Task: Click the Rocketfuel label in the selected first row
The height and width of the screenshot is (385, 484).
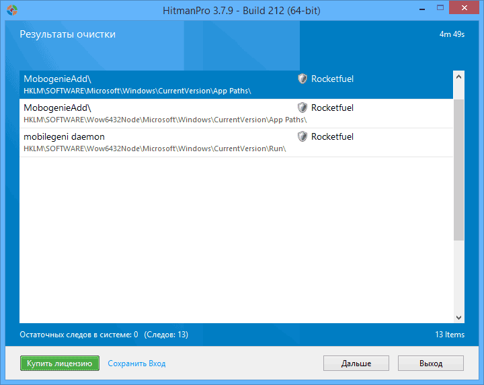Action: [x=332, y=79]
